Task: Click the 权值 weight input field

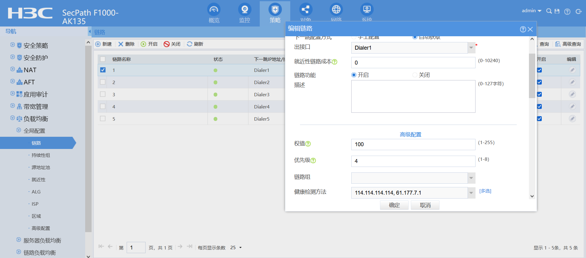Action: tap(413, 144)
